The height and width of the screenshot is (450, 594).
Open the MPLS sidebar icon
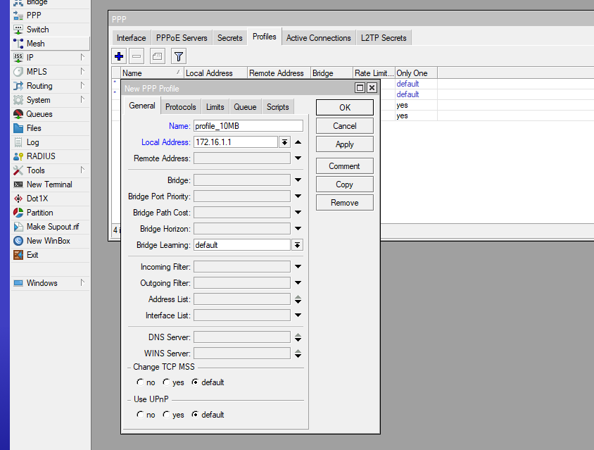point(18,72)
